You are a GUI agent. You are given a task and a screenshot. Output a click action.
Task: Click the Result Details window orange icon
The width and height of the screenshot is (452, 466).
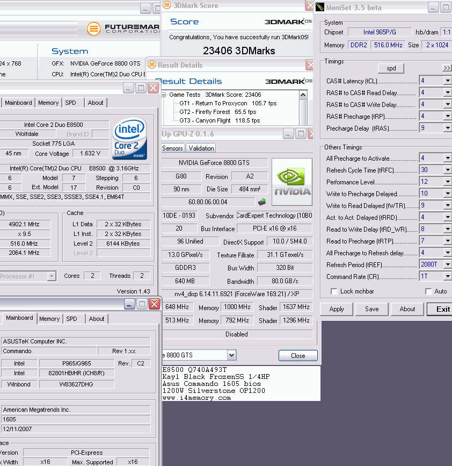(152, 65)
